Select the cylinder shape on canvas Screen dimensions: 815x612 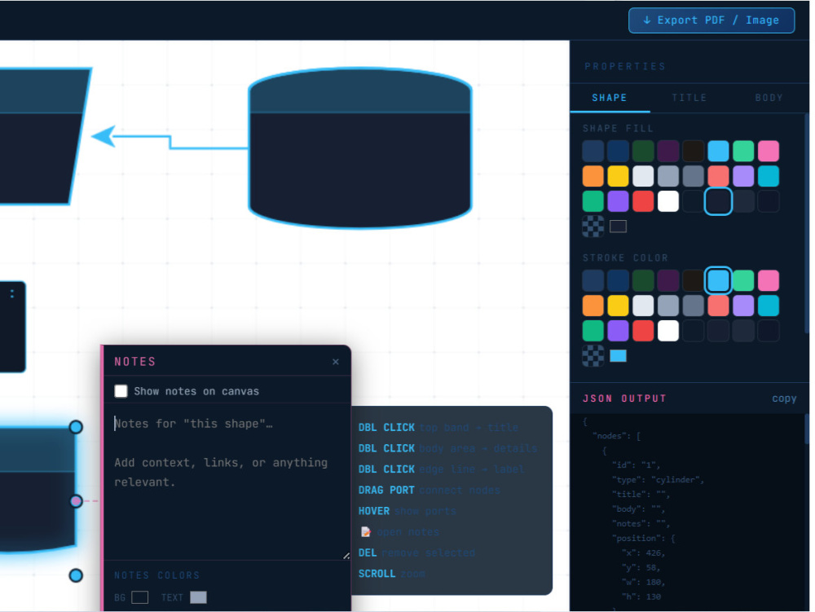pos(362,149)
